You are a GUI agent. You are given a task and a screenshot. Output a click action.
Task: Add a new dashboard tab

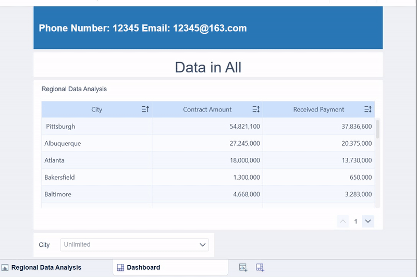260,268
